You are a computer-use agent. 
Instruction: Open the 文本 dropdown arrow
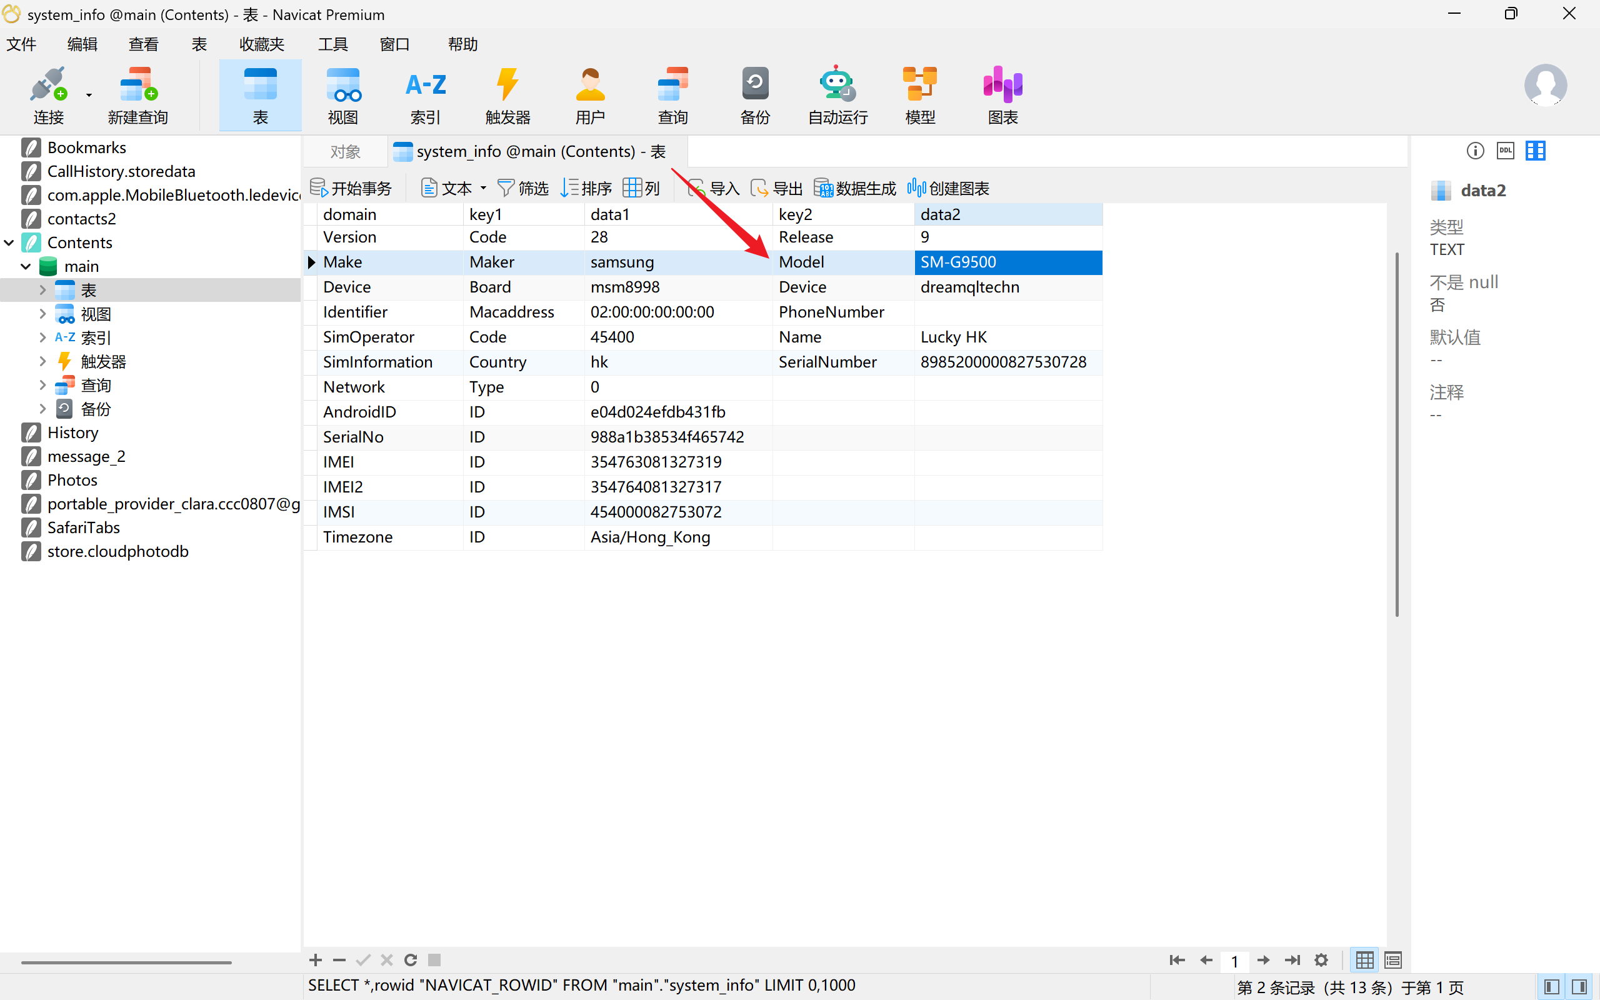[483, 189]
